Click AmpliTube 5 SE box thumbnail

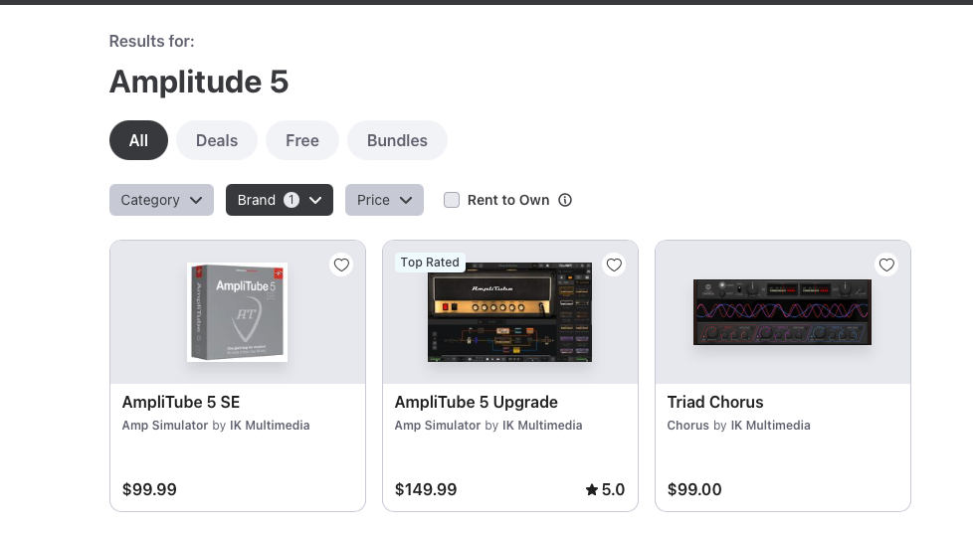[x=238, y=312]
